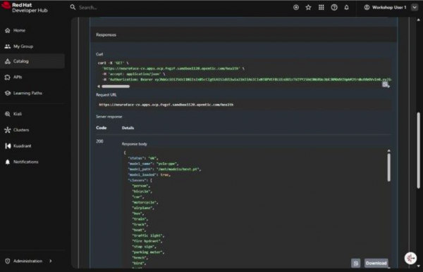The width and height of the screenshot is (423, 272).
Task: Click the "motorcycle" class entry
Action: point(145,202)
